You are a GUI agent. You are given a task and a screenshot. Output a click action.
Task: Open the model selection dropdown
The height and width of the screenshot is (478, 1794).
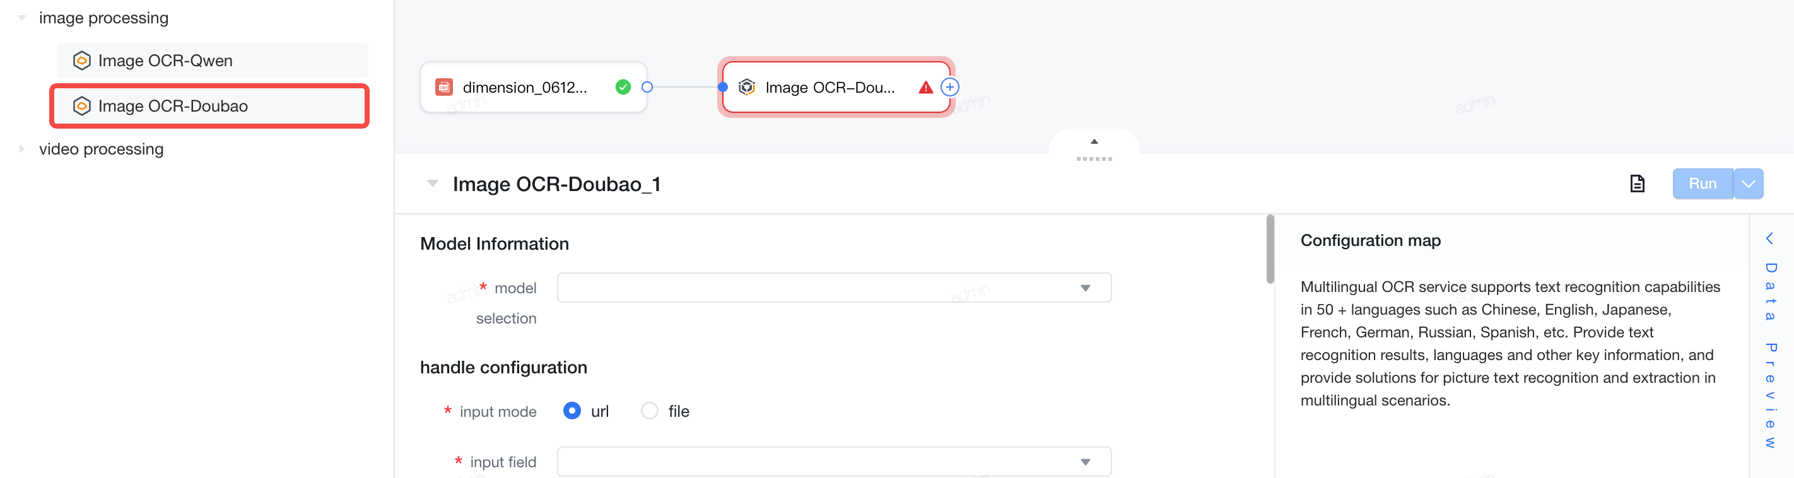834,288
